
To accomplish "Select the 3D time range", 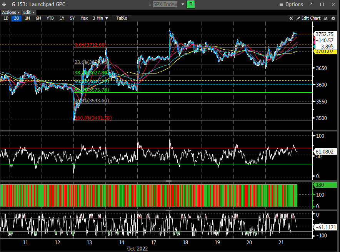I will point(17,18).
